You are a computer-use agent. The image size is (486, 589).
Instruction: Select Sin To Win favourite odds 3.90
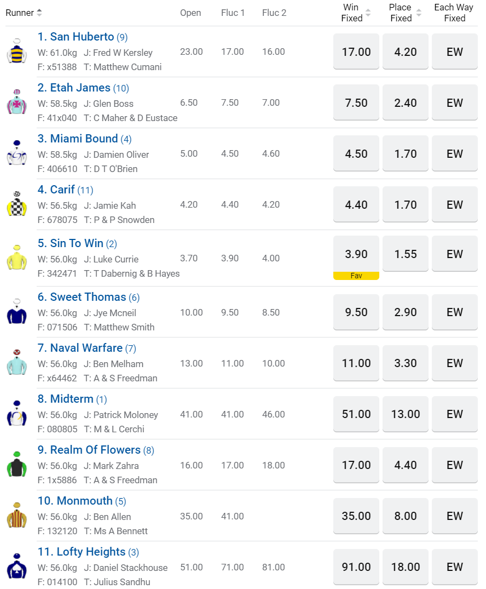click(x=356, y=255)
